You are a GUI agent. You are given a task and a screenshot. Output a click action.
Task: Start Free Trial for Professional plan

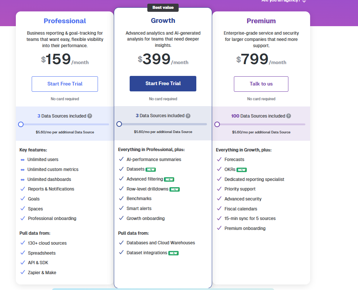coord(65,84)
